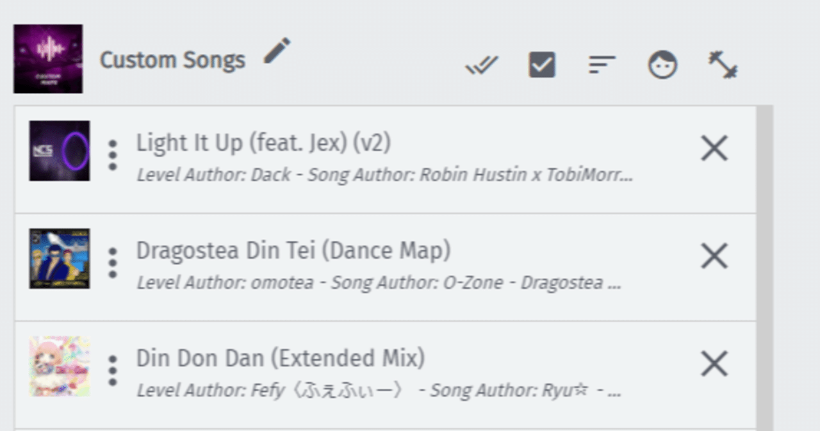Toggle the checked box icon in the toolbar

pyautogui.click(x=542, y=65)
